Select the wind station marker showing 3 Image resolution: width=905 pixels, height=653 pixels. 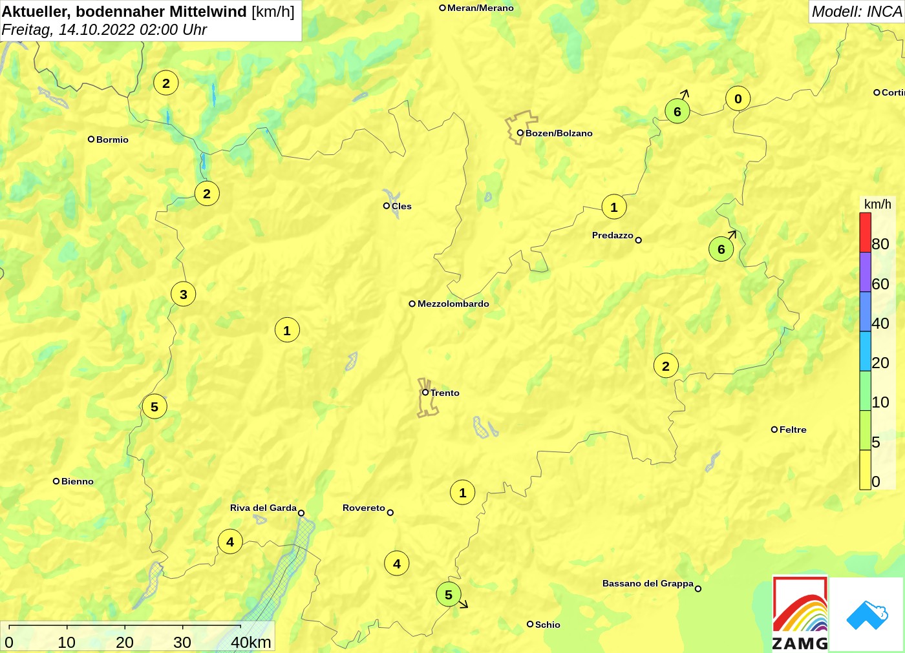(x=184, y=295)
